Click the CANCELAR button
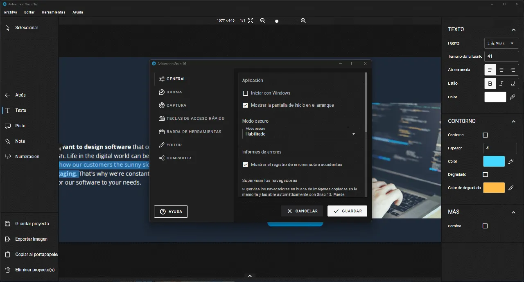Image resolution: width=524 pixels, height=282 pixels. (x=302, y=211)
